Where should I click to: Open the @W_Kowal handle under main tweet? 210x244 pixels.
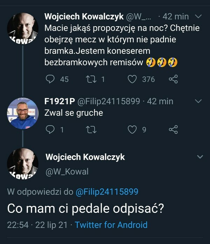coord(67,171)
